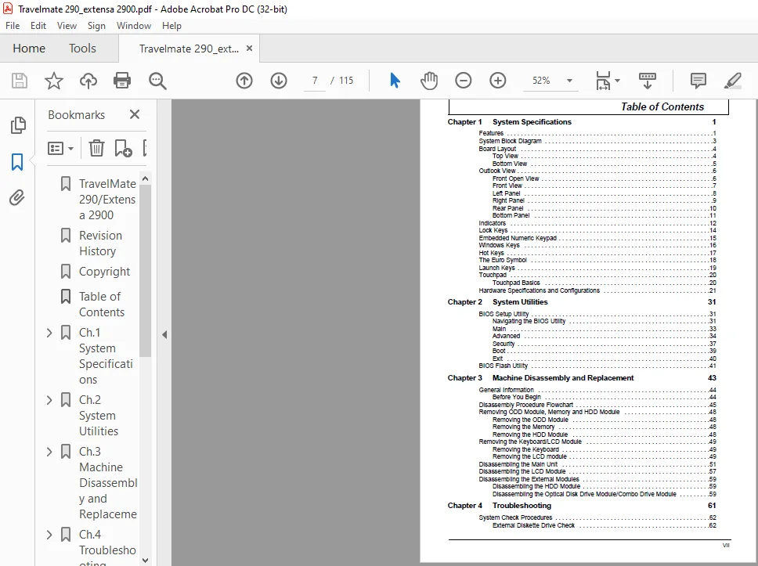Select the Ch.1 System Specifications bookmark
This screenshot has height=566, width=758.
point(106,355)
